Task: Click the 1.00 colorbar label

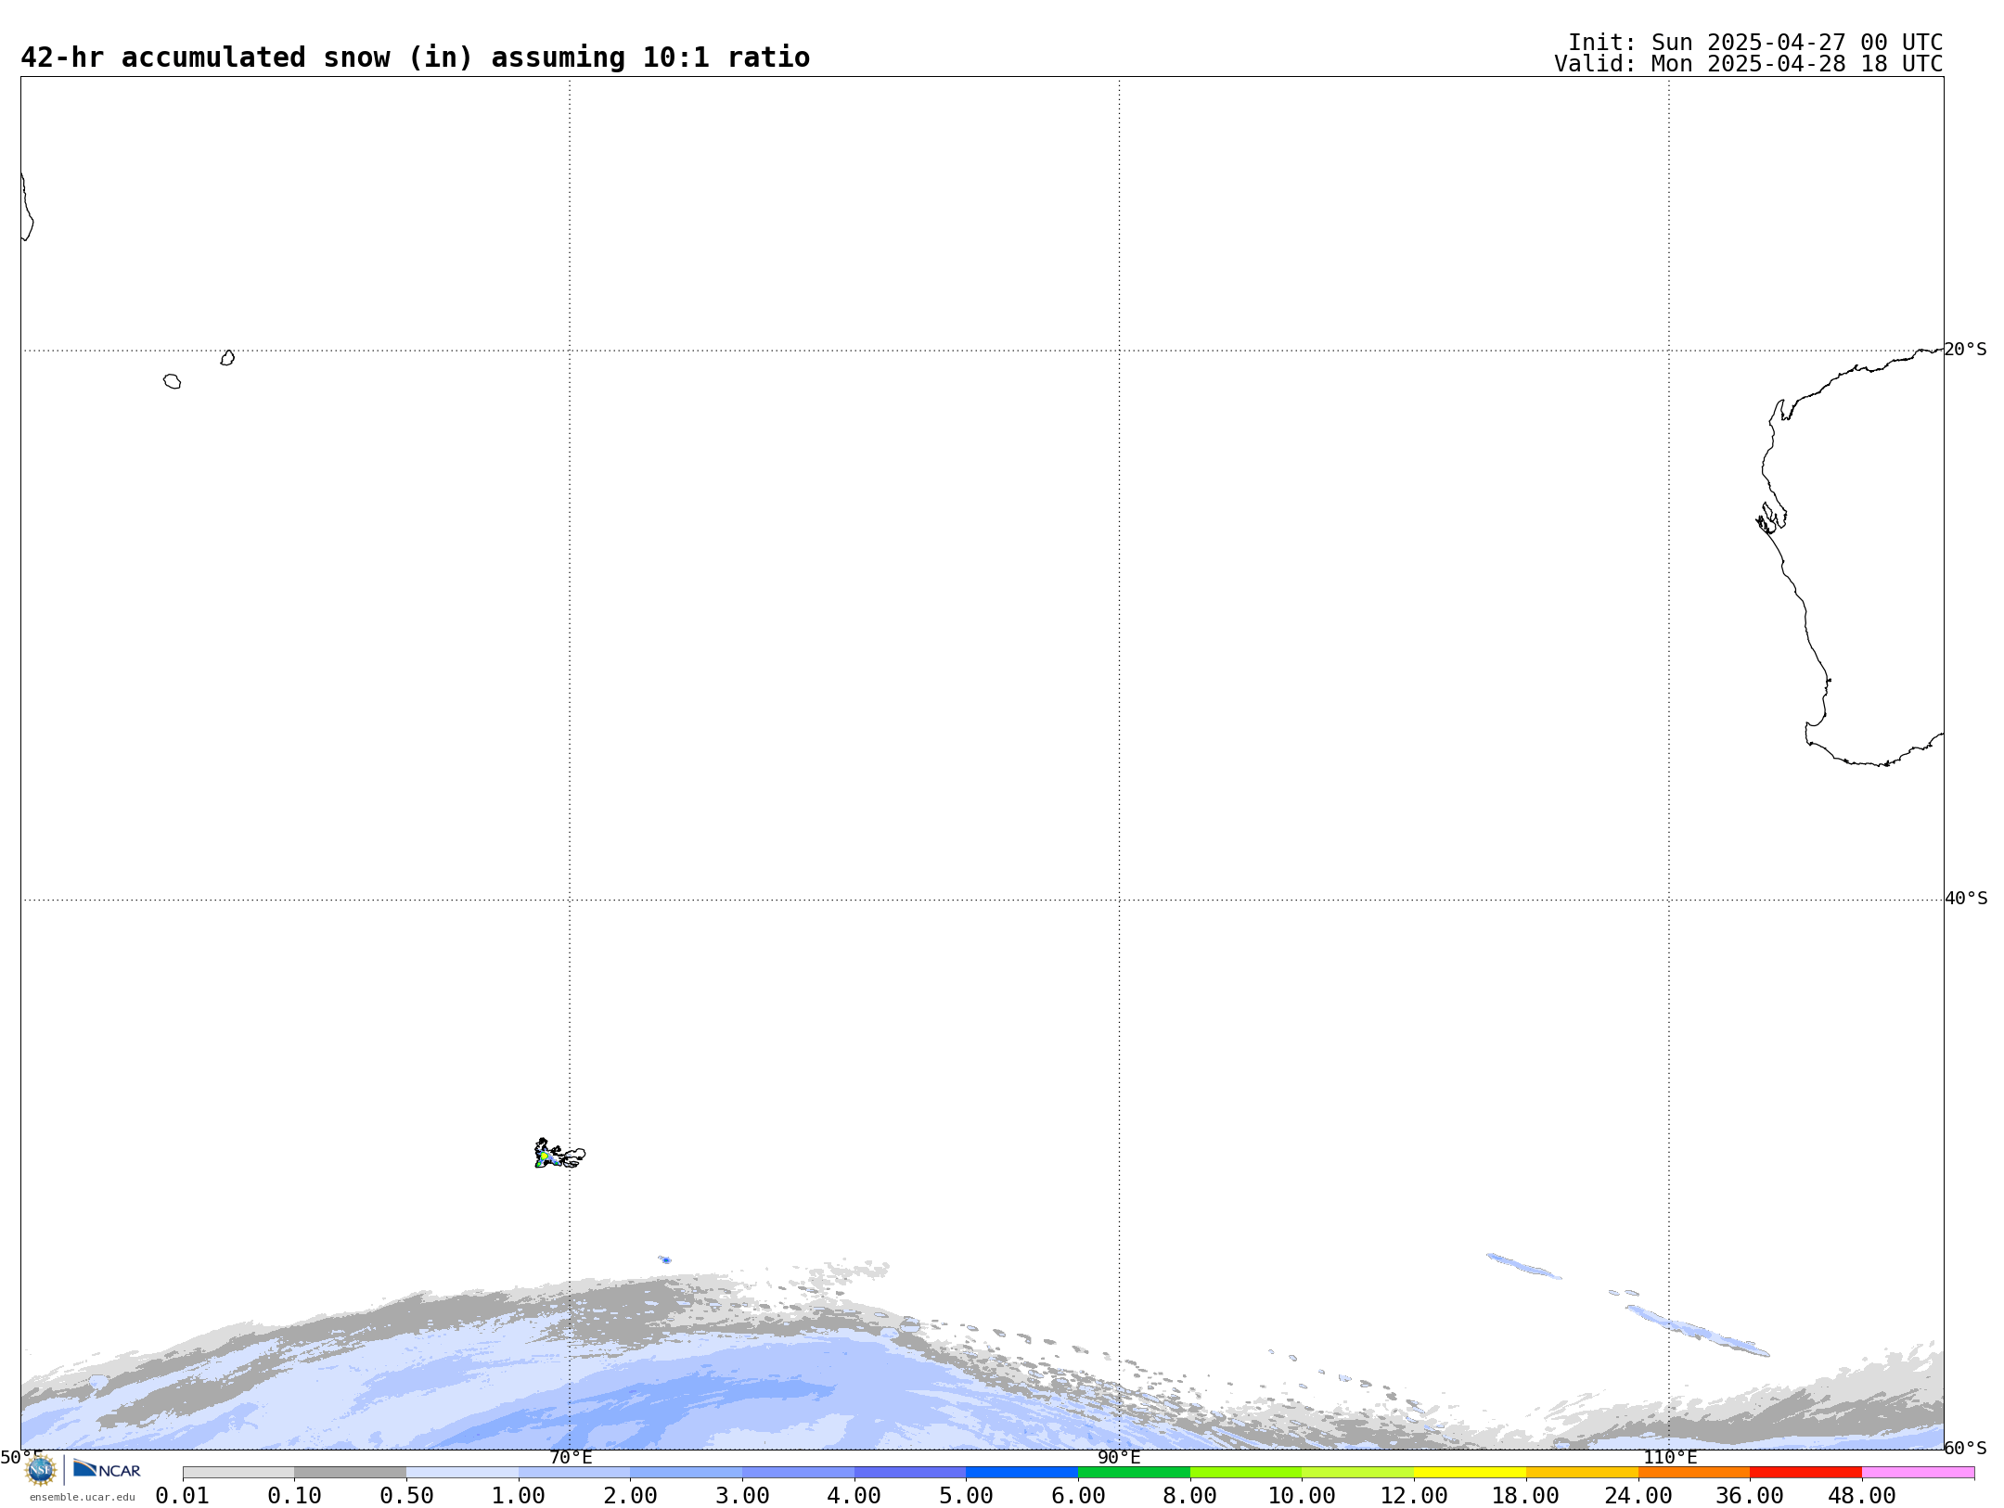Action: pos(519,1496)
